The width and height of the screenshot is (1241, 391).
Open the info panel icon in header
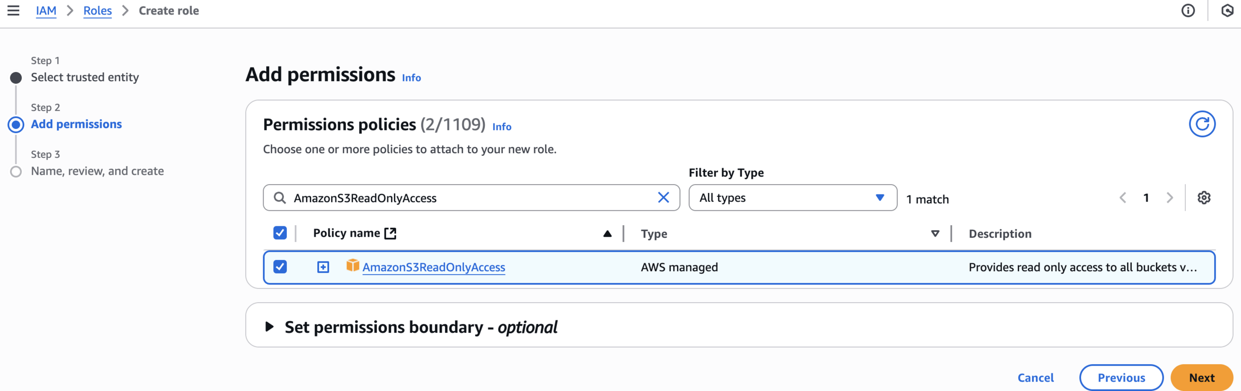[x=1188, y=10]
